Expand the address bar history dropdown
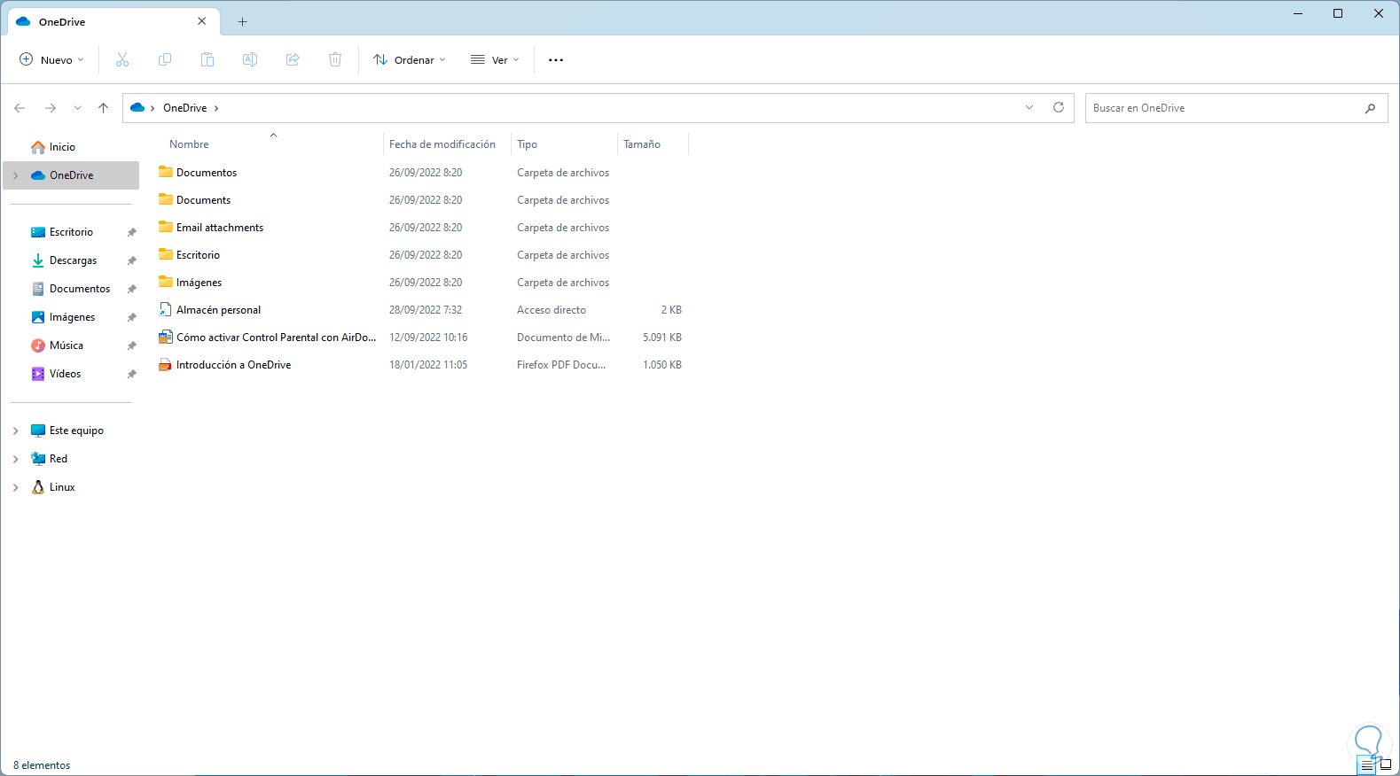 (x=1029, y=107)
